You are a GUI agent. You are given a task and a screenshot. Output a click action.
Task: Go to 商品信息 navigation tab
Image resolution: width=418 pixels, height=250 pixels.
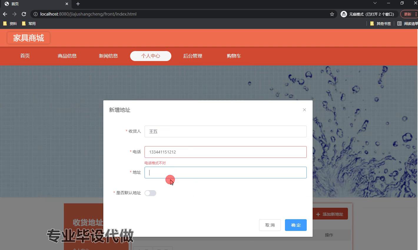coord(67,56)
